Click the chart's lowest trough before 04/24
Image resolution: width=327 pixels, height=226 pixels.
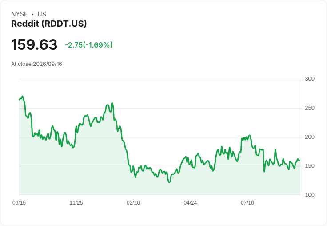tap(169, 182)
